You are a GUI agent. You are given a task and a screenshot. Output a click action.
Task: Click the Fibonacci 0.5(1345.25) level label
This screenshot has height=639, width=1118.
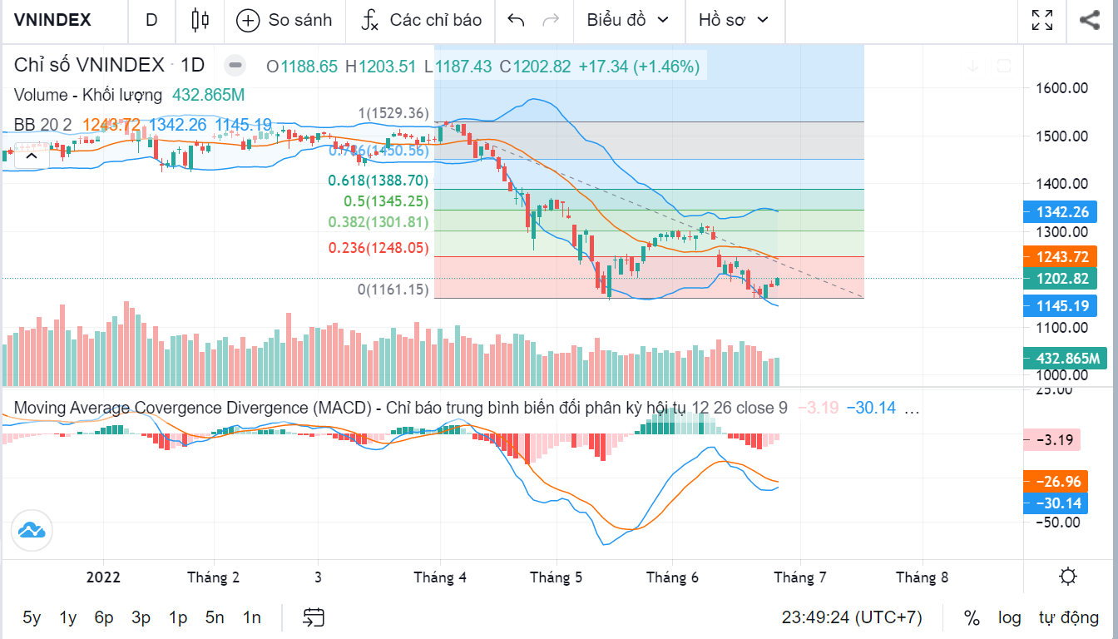tap(386, 201)
